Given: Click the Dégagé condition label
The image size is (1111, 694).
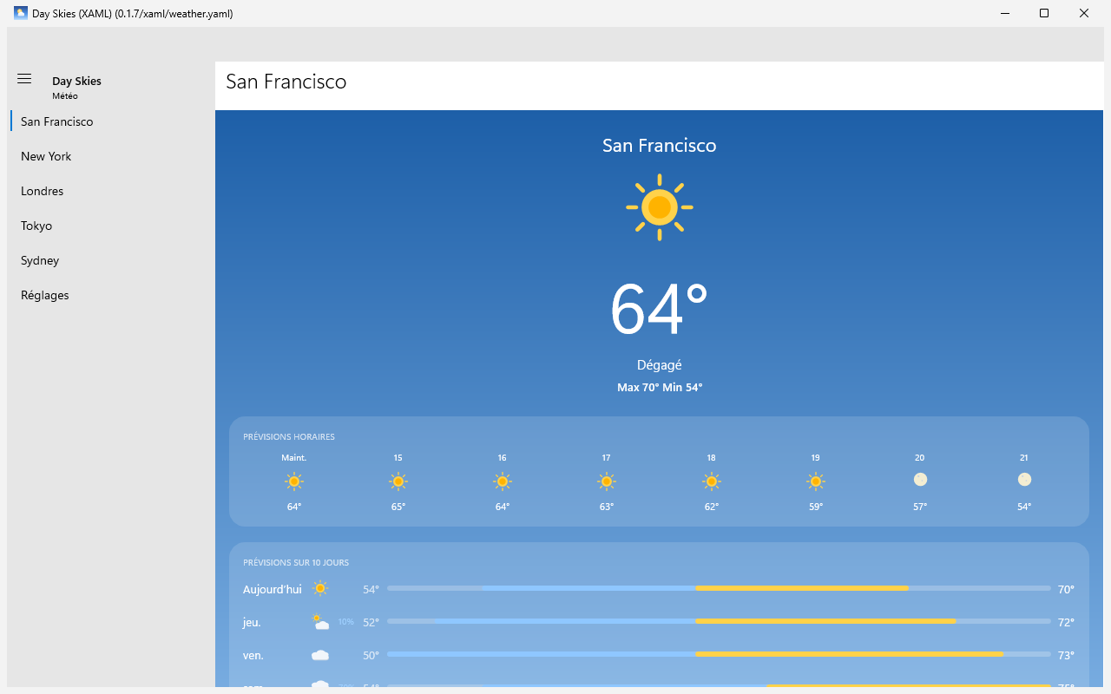Looking at the screenshot, I should pyautogui.click(x=660, y=365).
